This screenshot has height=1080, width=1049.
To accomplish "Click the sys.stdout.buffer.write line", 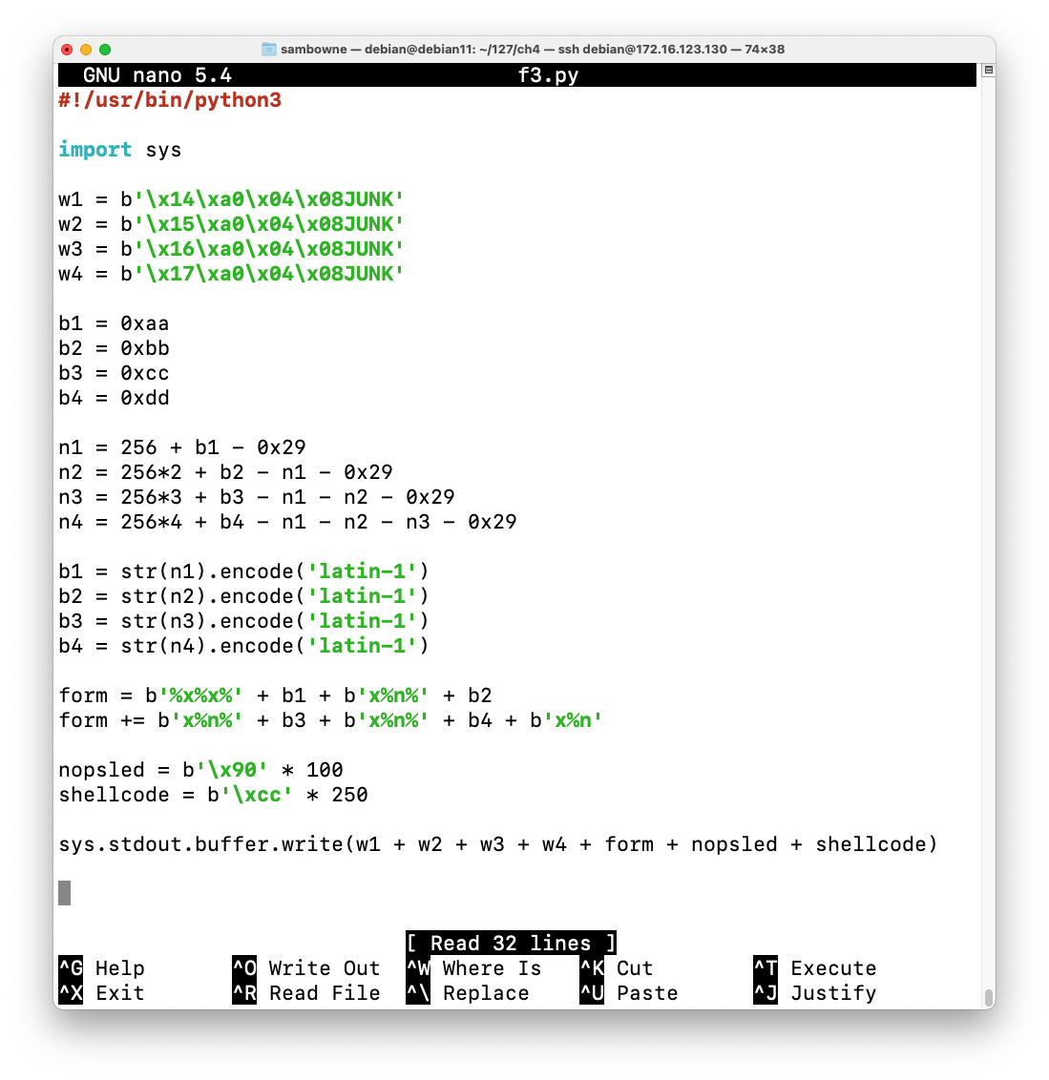I will click(498, 843).
